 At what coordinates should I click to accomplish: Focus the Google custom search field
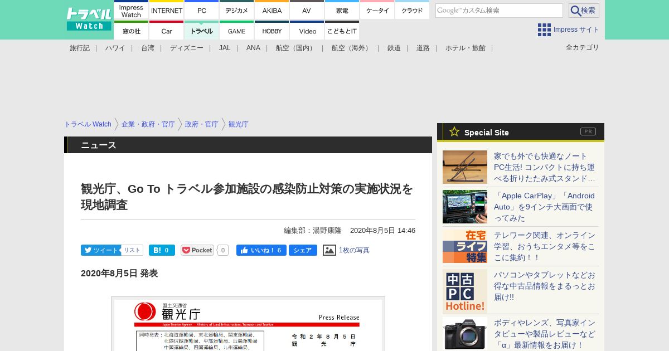pos(499,11)
